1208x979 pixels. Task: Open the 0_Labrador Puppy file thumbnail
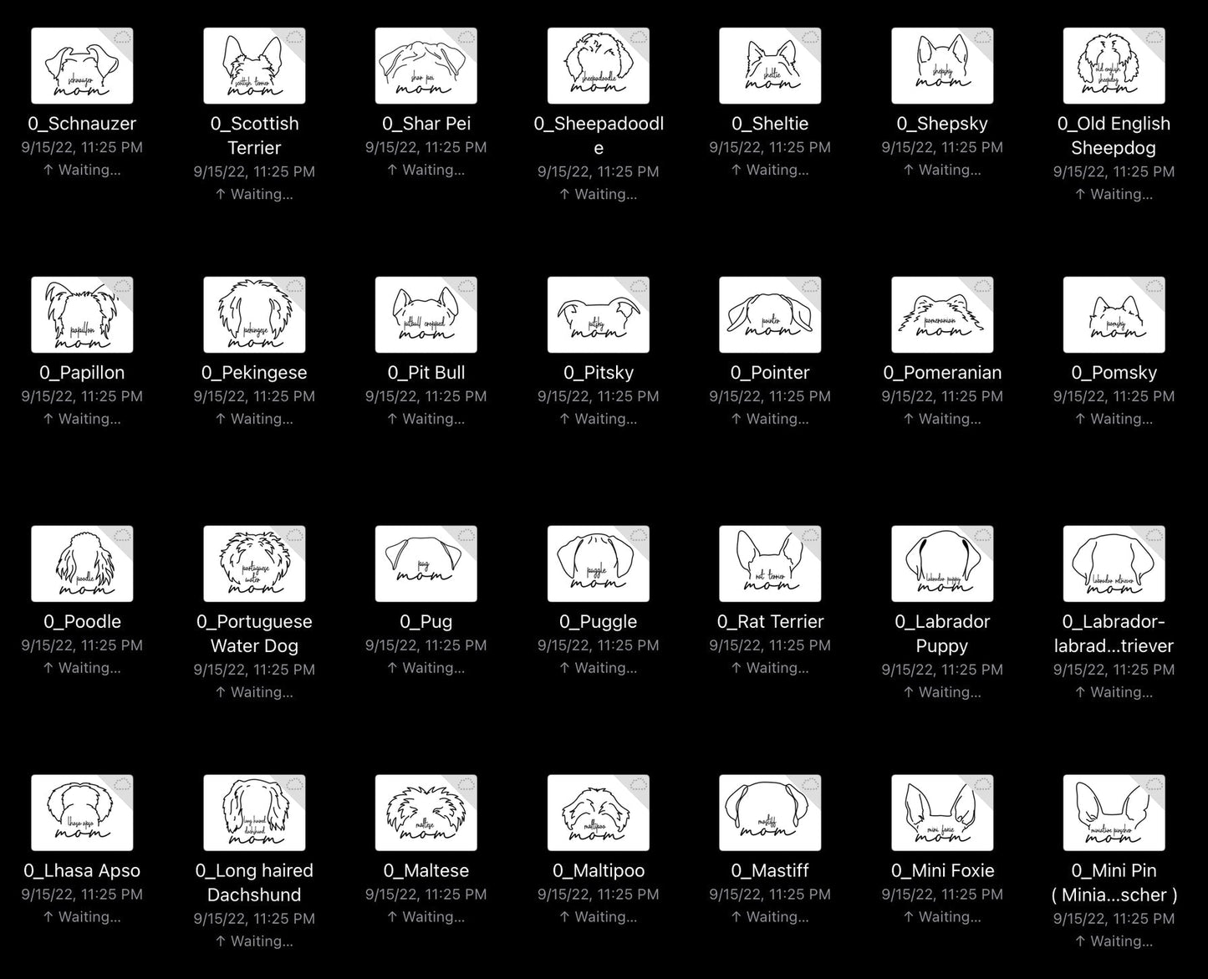pos(942,564)
